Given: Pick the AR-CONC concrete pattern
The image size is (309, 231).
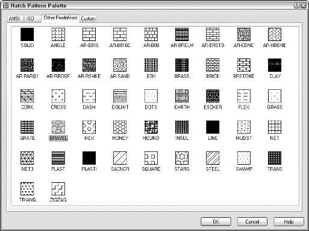Looking at the screenshot, I should coord(244,34).
